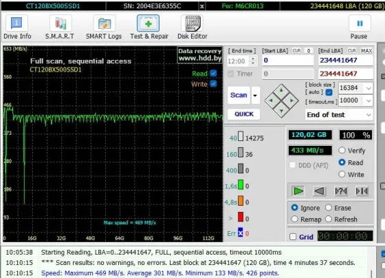Click the Scan button

click(x=239, y=95)
